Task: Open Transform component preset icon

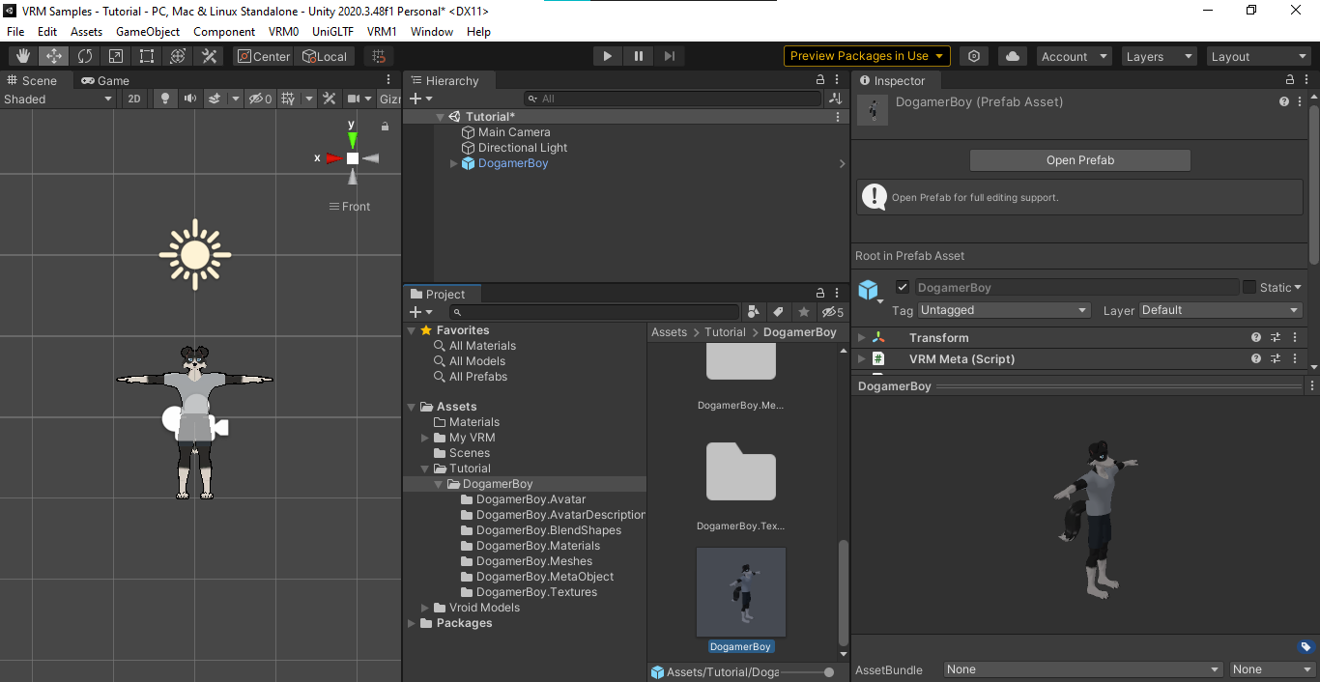Action: [1276, 338]
